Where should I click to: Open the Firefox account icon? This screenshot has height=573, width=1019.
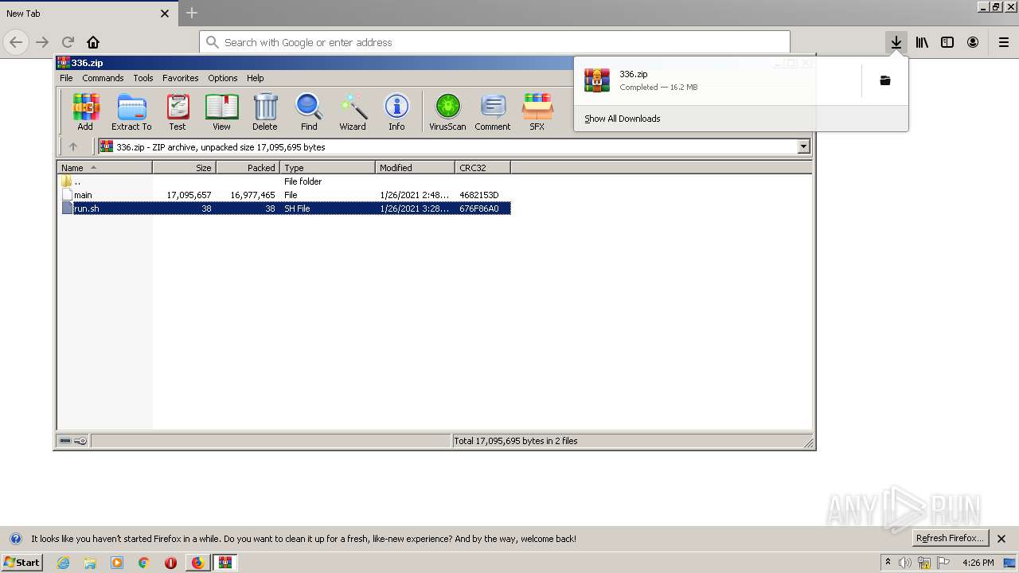(973, 42)
